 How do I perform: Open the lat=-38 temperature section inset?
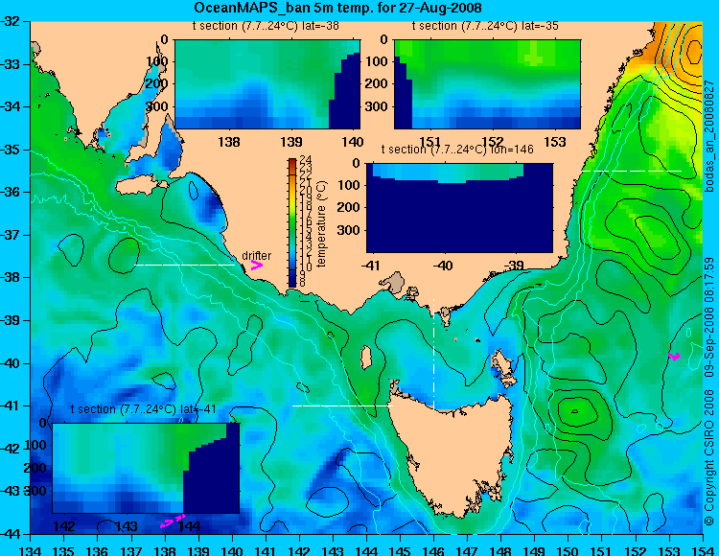click(x=267, y=84)
